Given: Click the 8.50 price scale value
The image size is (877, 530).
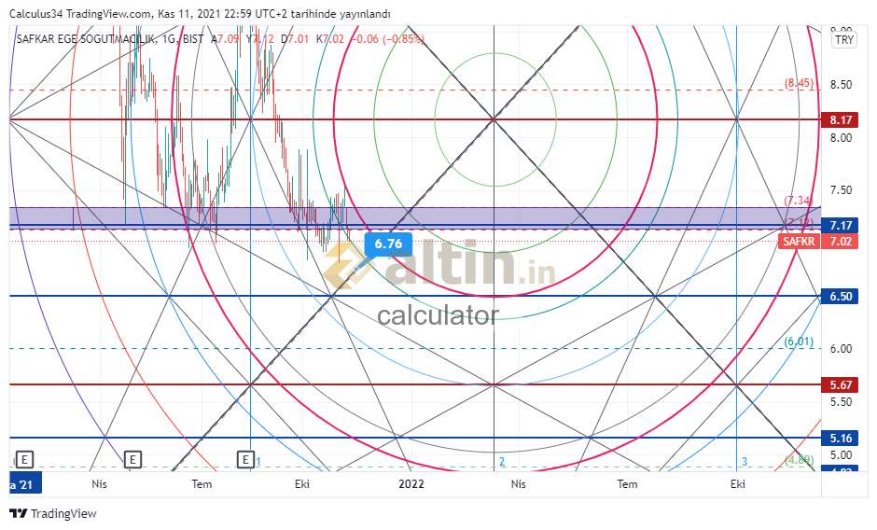Looking at the screenshot, I should pos(841,85).
